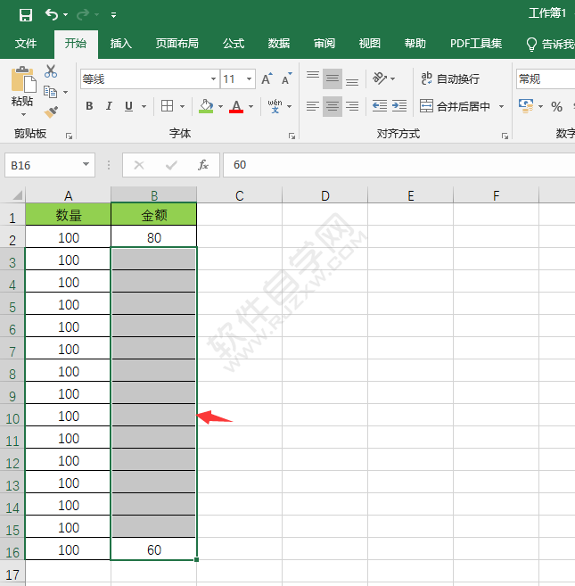Screen dimensions: 575x586
Task: Click the Redo arrow icon
Action: (83, 14)
